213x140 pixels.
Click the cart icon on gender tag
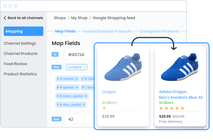(x=61, y=87)
